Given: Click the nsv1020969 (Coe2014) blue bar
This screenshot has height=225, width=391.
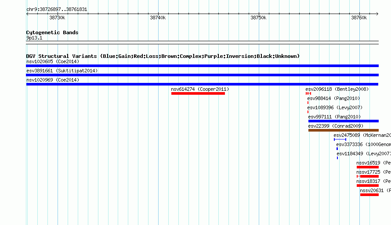Looking at the screenshot, I should [202, 84].
